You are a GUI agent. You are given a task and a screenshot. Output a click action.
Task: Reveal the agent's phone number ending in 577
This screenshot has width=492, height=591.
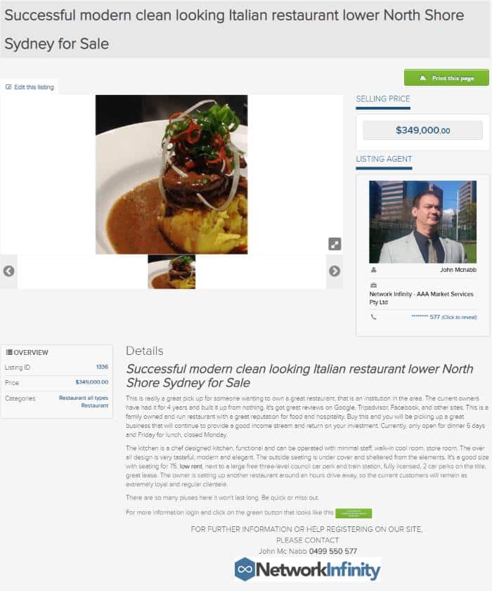click(x=444, y=317)
